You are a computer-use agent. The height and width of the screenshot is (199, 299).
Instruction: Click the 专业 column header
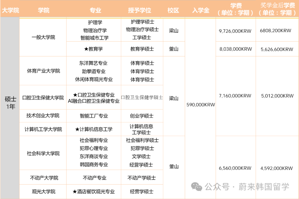[x=95, y=10]
